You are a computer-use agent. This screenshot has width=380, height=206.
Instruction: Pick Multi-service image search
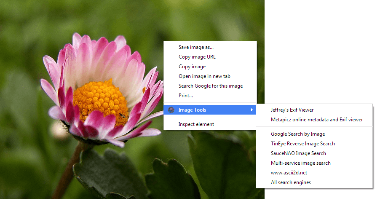[x=314, y=163]
